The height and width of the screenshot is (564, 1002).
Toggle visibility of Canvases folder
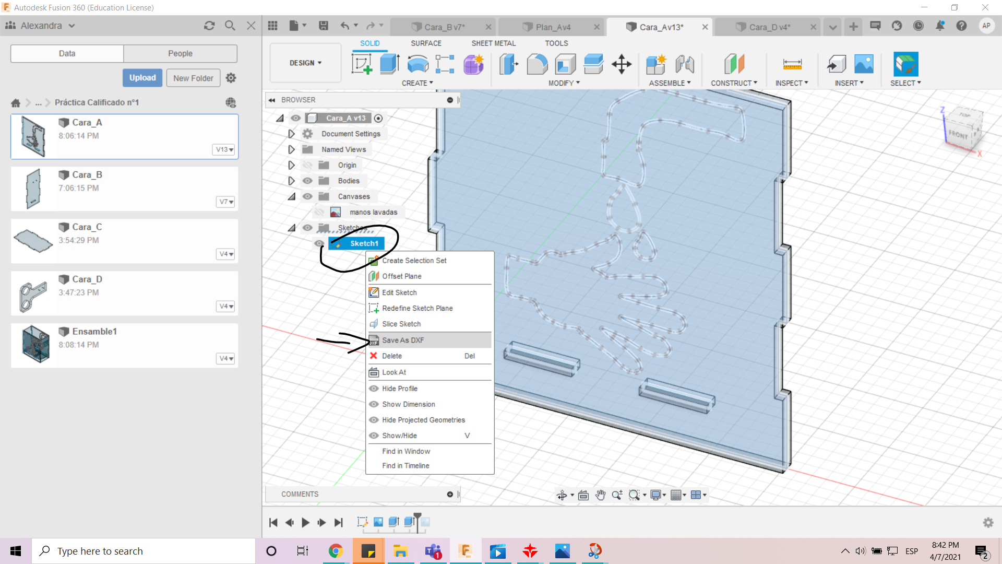[x=307, y=196]
